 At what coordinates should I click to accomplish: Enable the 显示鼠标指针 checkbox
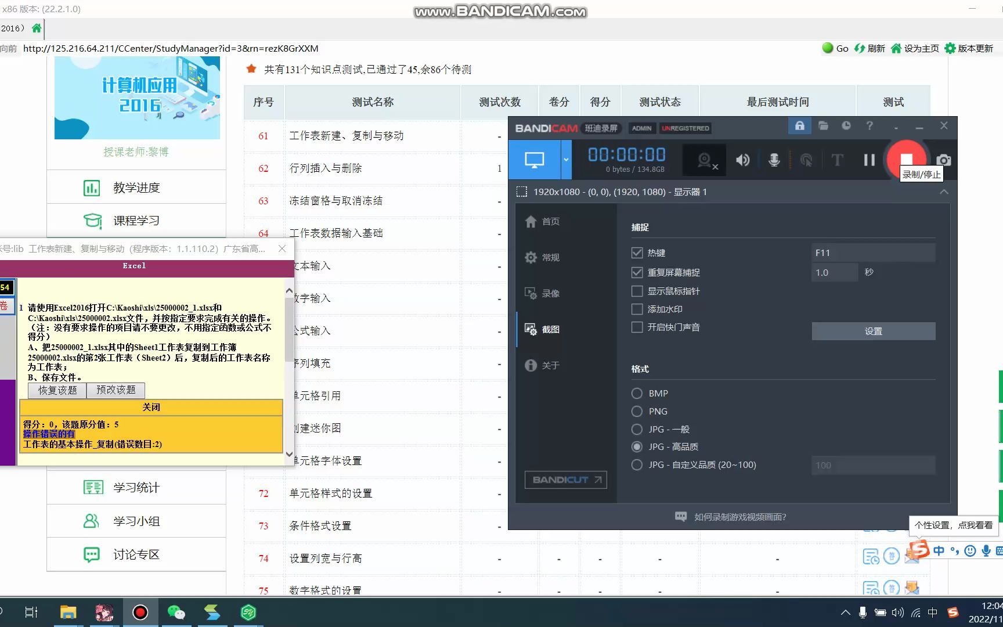click(637, 291)
